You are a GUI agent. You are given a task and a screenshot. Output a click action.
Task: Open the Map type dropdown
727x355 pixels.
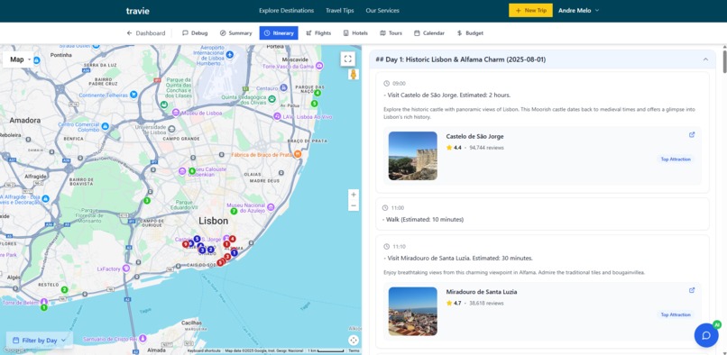(x=20, y=59)
